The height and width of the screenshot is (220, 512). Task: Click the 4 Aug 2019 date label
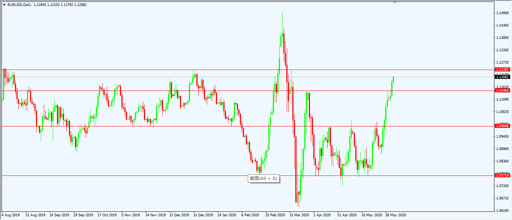pos(10,215)
